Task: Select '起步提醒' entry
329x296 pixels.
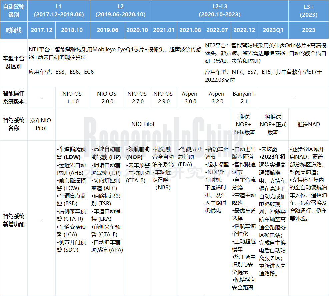Action: tap(217, 165)
